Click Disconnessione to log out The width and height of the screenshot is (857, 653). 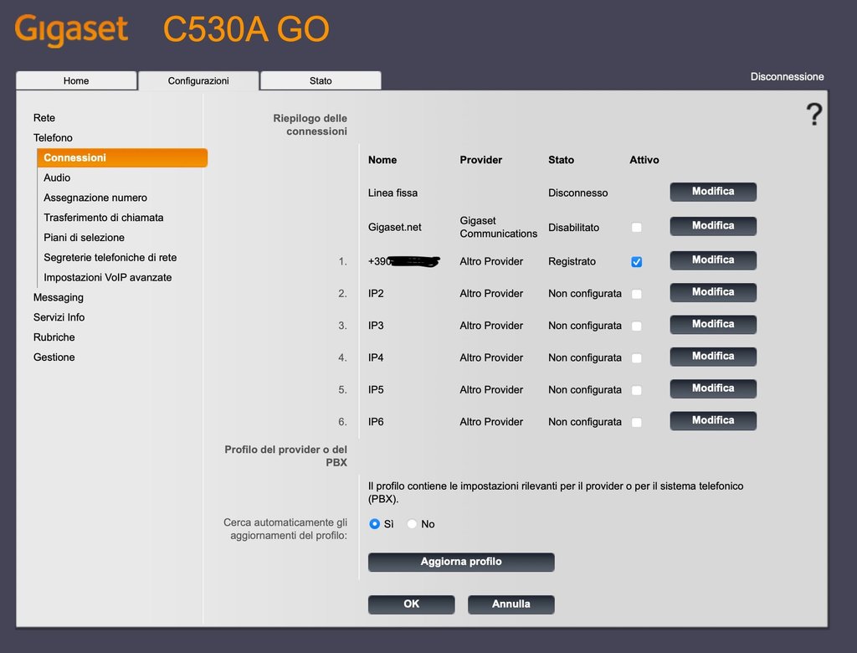point(787,77)
